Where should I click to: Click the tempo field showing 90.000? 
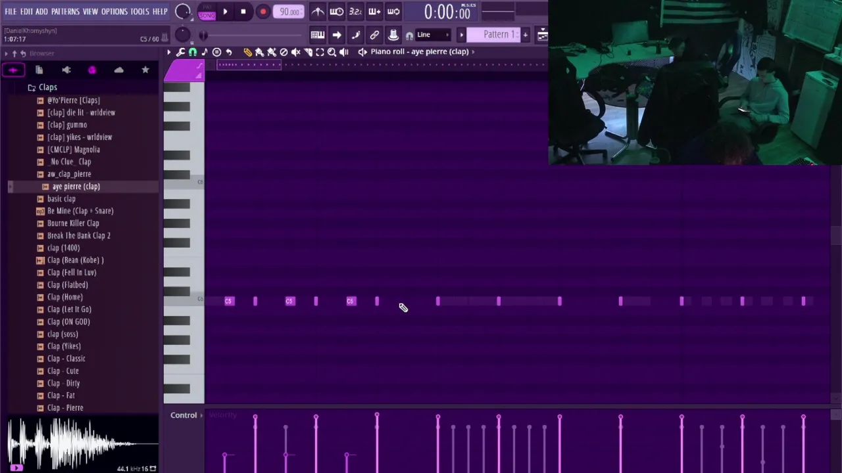[289, 12]
